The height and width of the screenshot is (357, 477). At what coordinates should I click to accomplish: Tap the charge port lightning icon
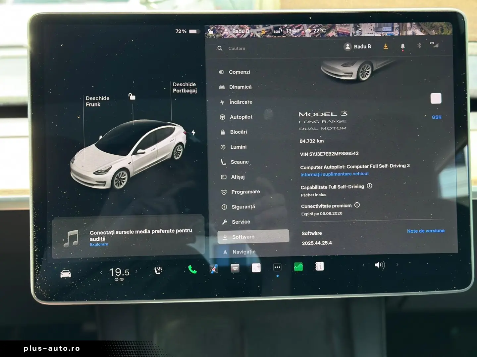tap(193, 133)
